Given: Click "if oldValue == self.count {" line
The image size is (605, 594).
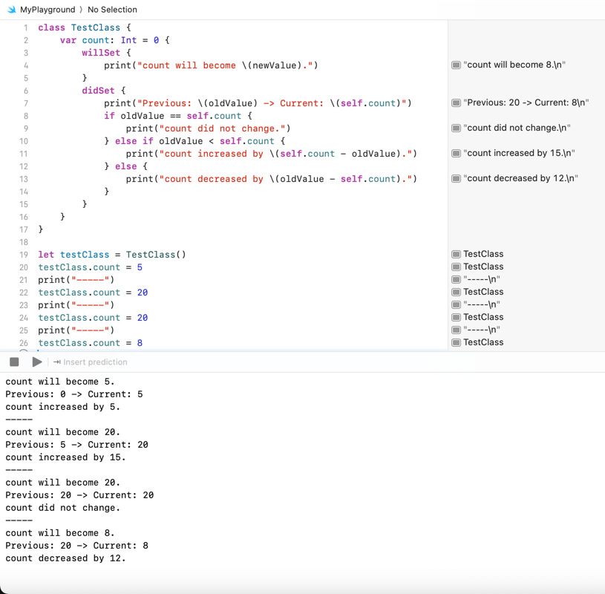Looking at the screenshot, I should pyautogui.click(x=178, y=116).
